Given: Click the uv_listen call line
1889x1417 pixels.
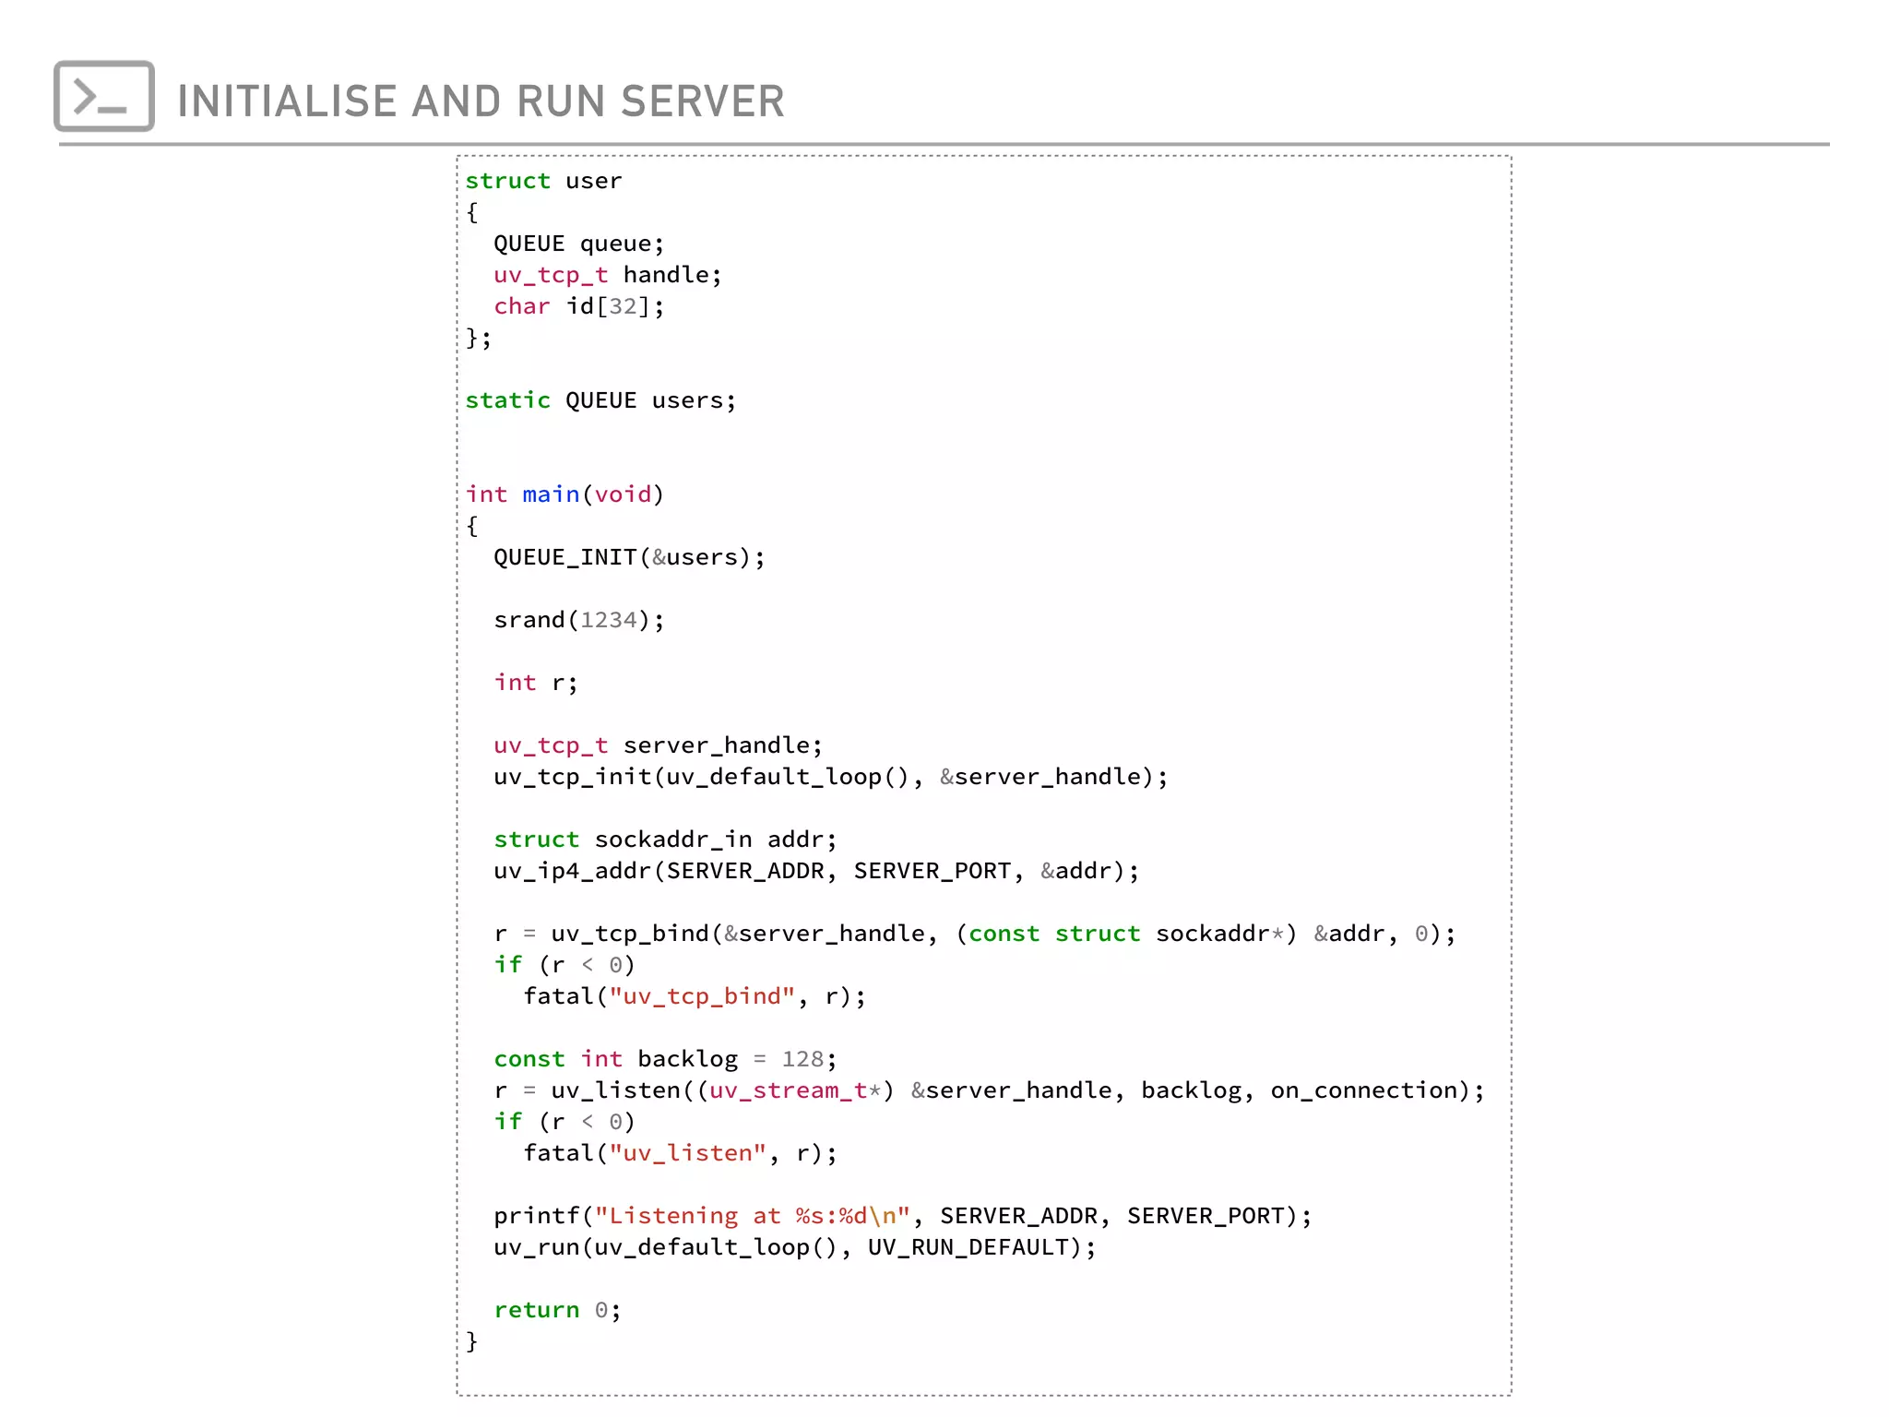Looking at the screenshot, I should tap(989, 1090).
